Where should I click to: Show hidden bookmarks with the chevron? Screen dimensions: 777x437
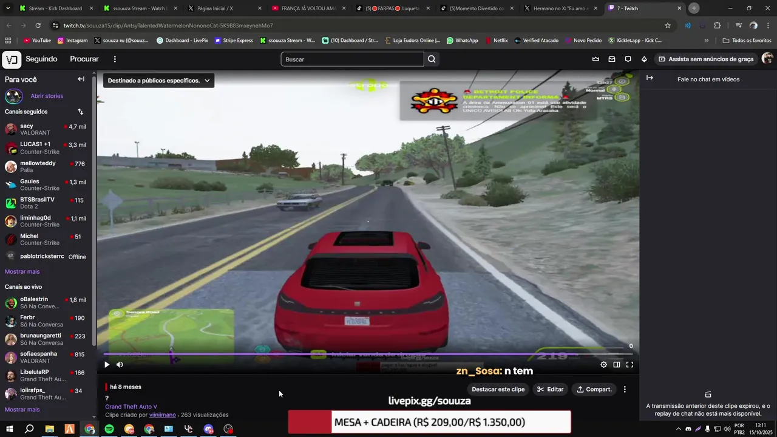pos(707,41)
